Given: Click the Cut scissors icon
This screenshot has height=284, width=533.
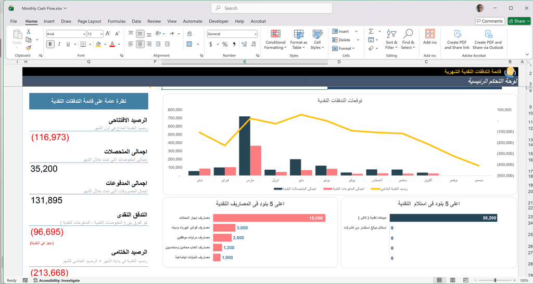Looking at the screenshot, I should click(x=29, y=32).
